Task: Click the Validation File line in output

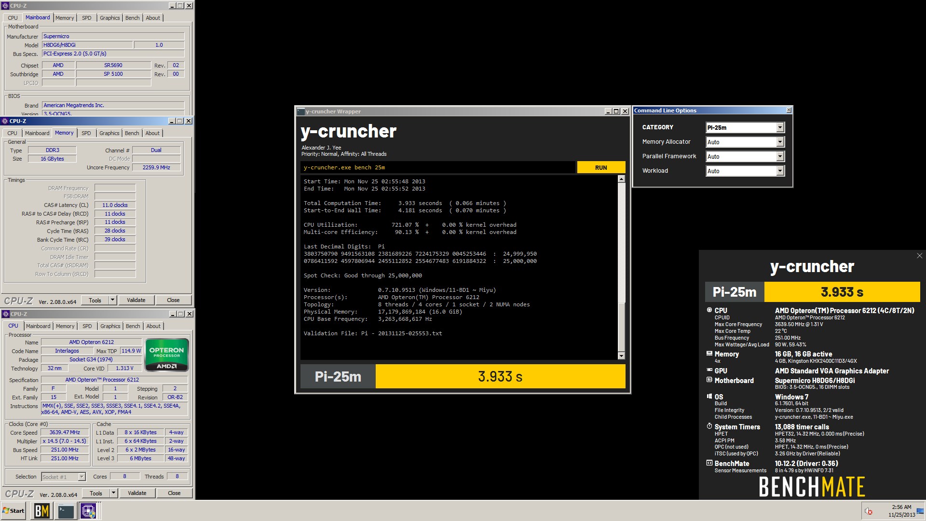Action: (x=373, y=333)
